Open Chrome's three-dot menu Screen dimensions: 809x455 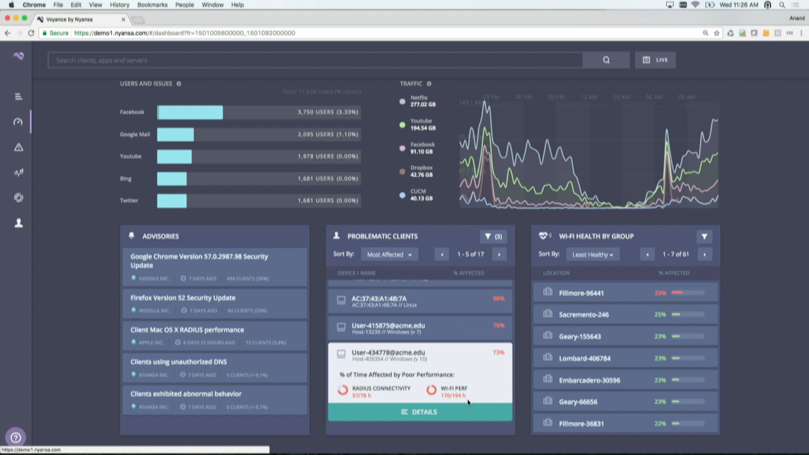pyautogui.click(x=802, y=33)
